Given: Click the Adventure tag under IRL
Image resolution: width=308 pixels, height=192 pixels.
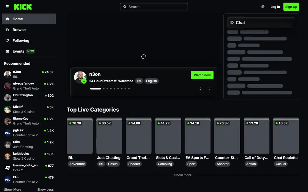Looking at the screenshot, I should coord(77,164).
